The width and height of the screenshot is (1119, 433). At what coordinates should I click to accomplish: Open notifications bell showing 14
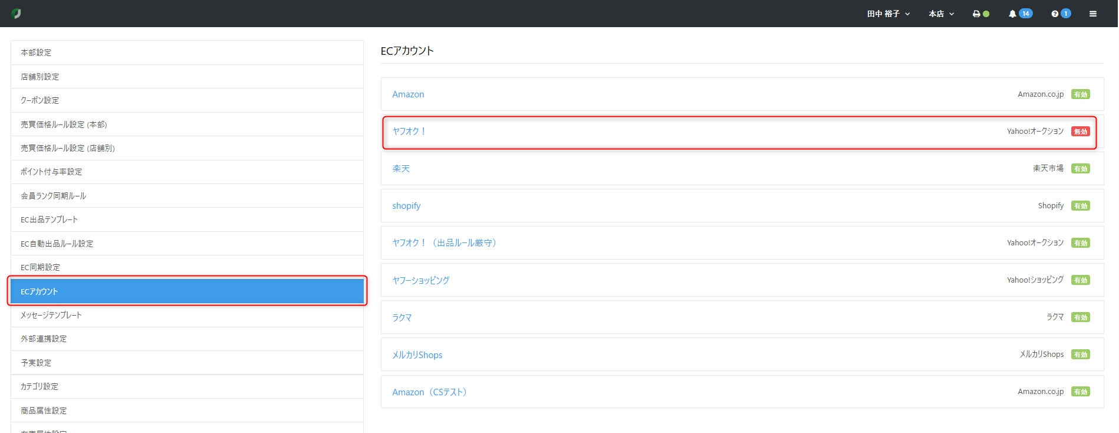click(x=1020, y=14)
